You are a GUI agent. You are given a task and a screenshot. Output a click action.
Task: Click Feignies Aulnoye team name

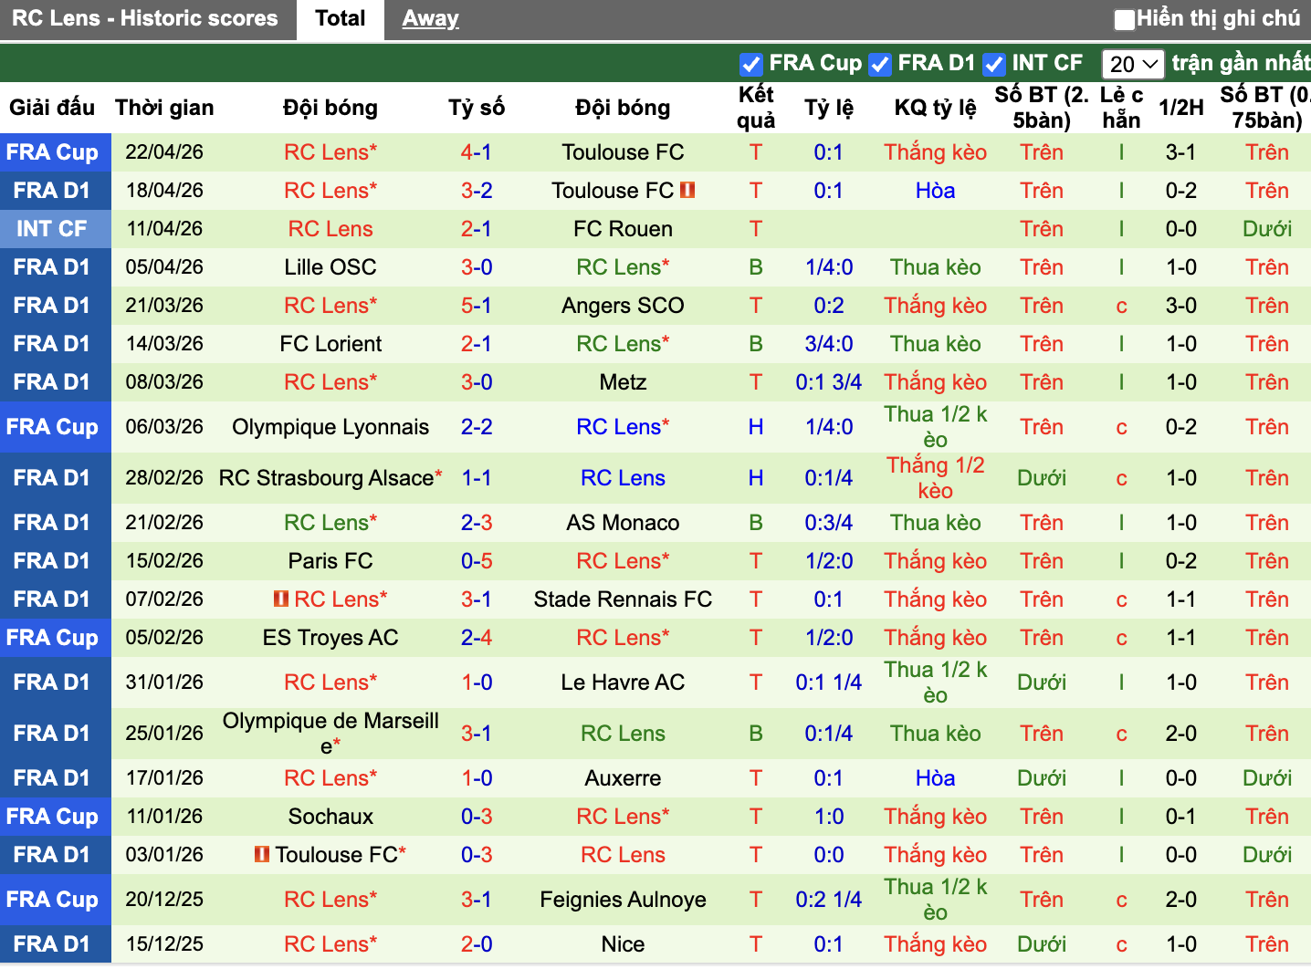tap(623, 900)
